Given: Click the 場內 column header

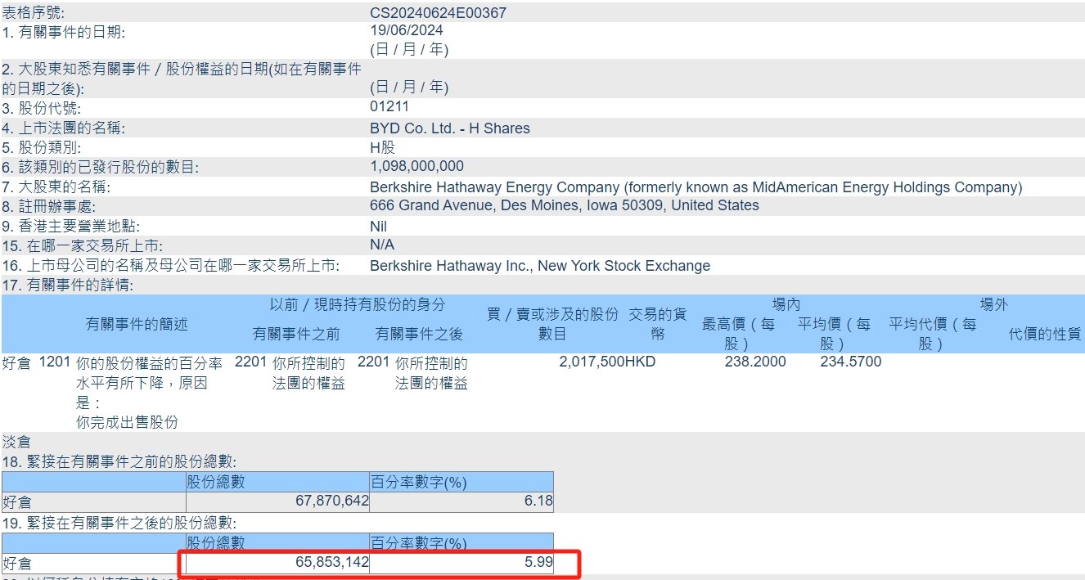Looking at the screenshot, I should [786, 305].
